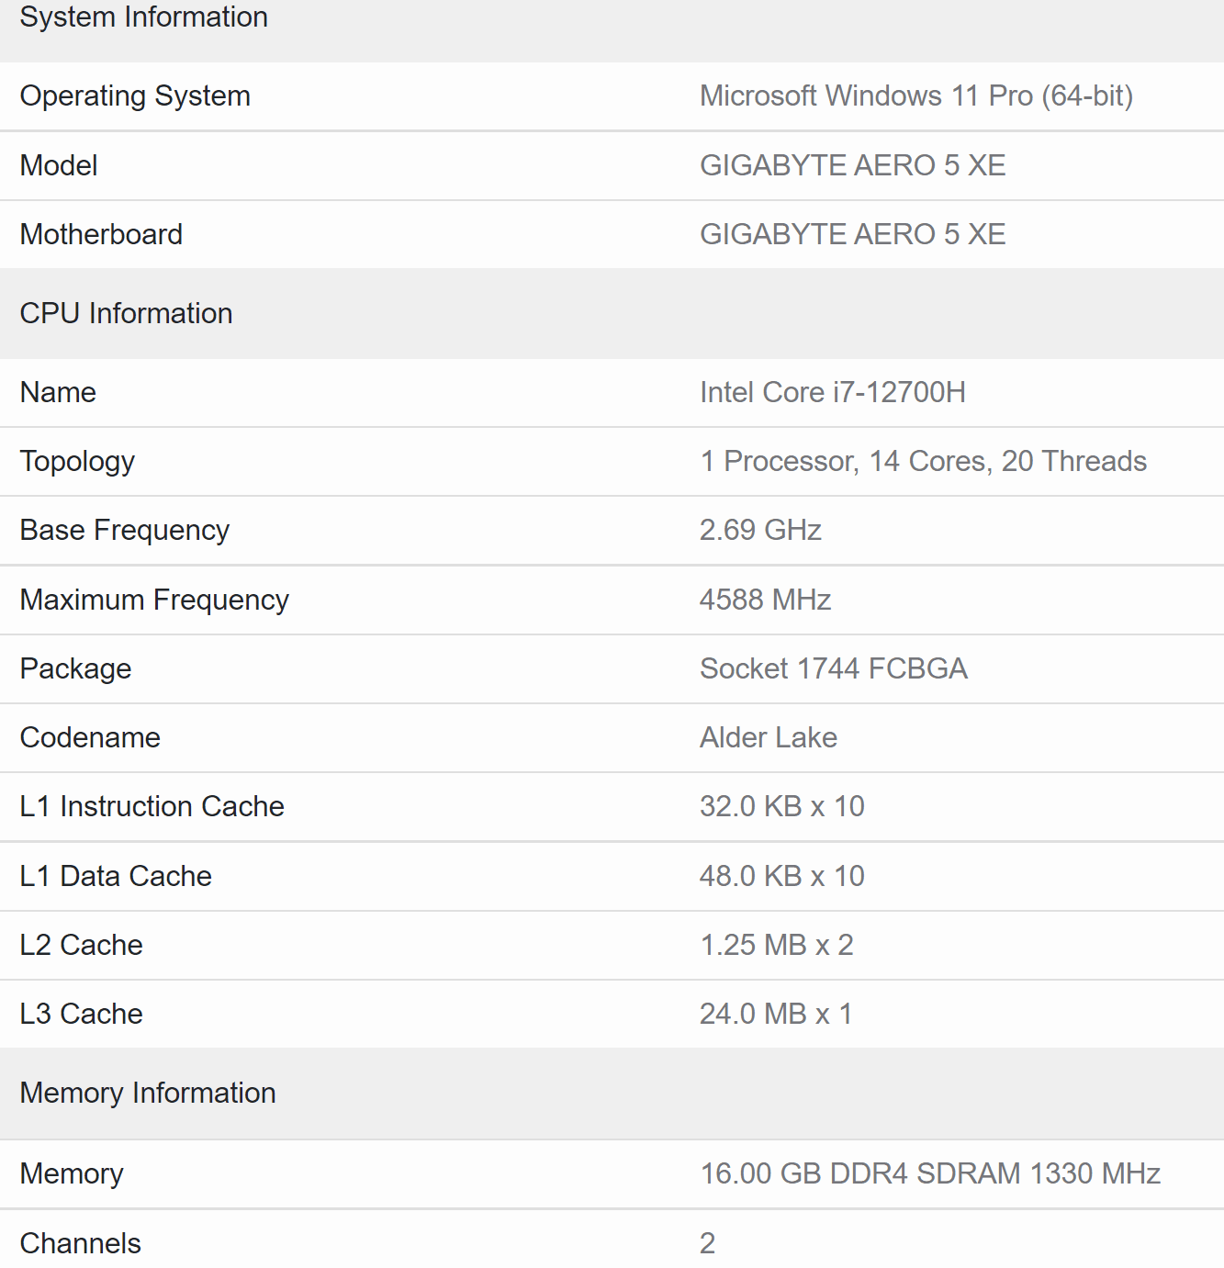Click the Maximum Frequency label
This screenshot has height=1268, width=1224.
[x=154, y=600]
